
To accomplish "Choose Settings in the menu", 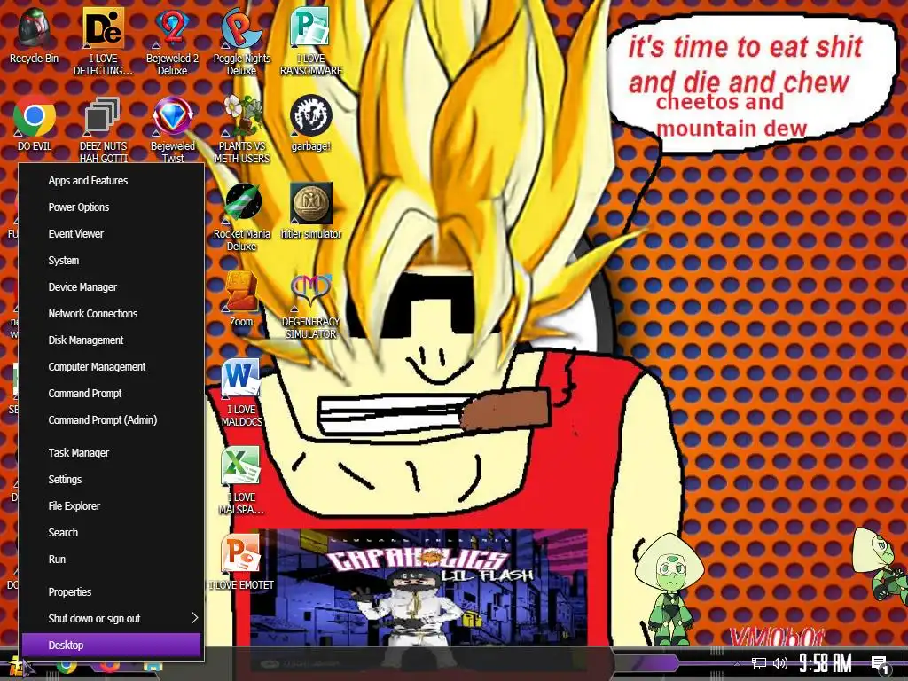I will 111,480.
